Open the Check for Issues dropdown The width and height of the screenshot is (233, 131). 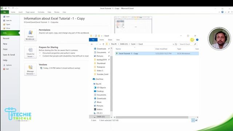tap(31, 52)
